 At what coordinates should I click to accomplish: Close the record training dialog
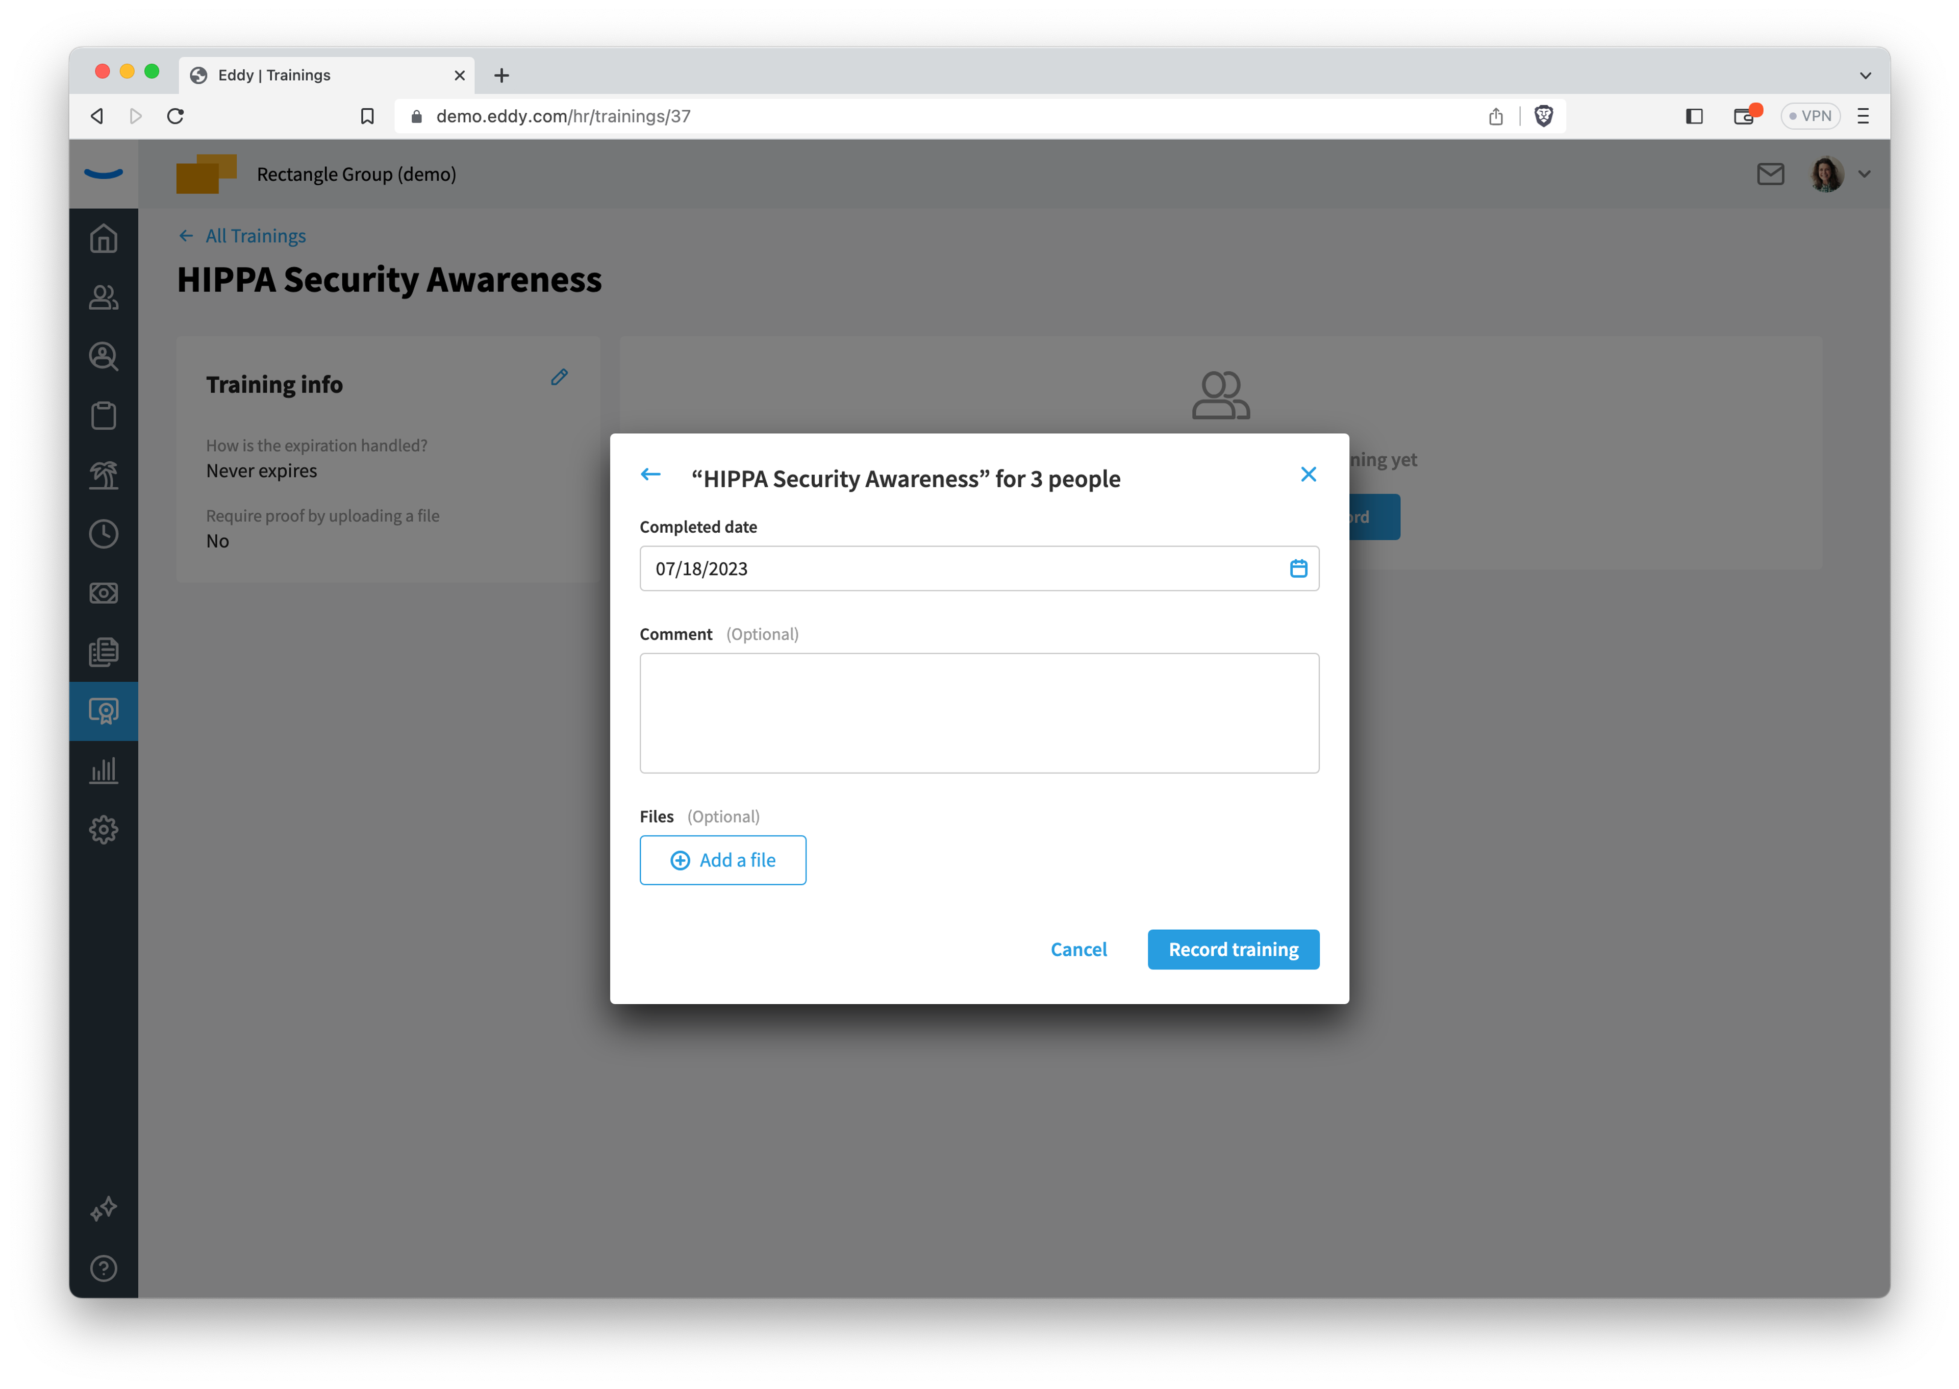[x=1308, y=475]
